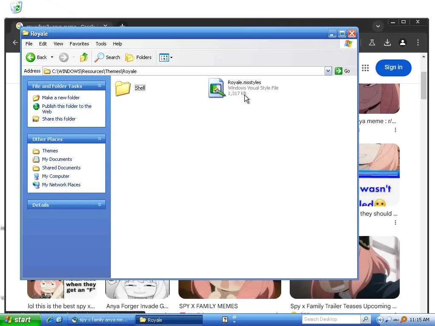Open My Documents in Other Places

point(57,160)
